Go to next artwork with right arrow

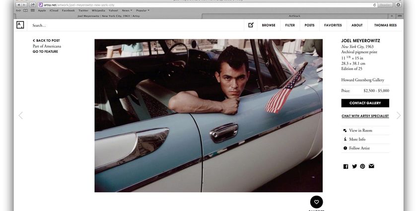[398, 115]
